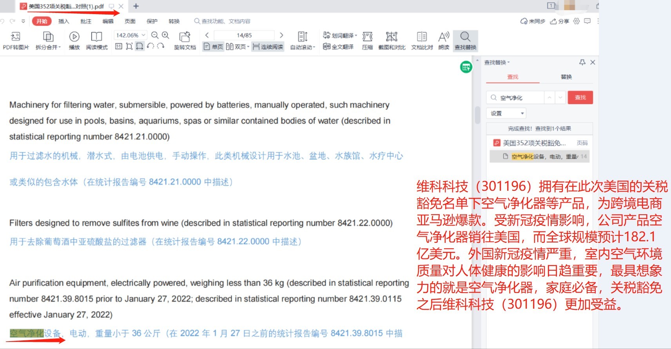
Task: Click the red 查找 search button
Action: (580, 98)
